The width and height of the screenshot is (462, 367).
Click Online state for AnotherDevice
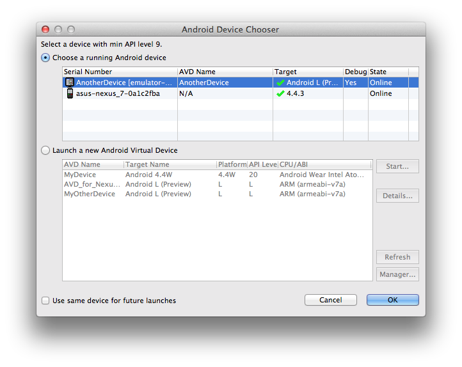381,82
